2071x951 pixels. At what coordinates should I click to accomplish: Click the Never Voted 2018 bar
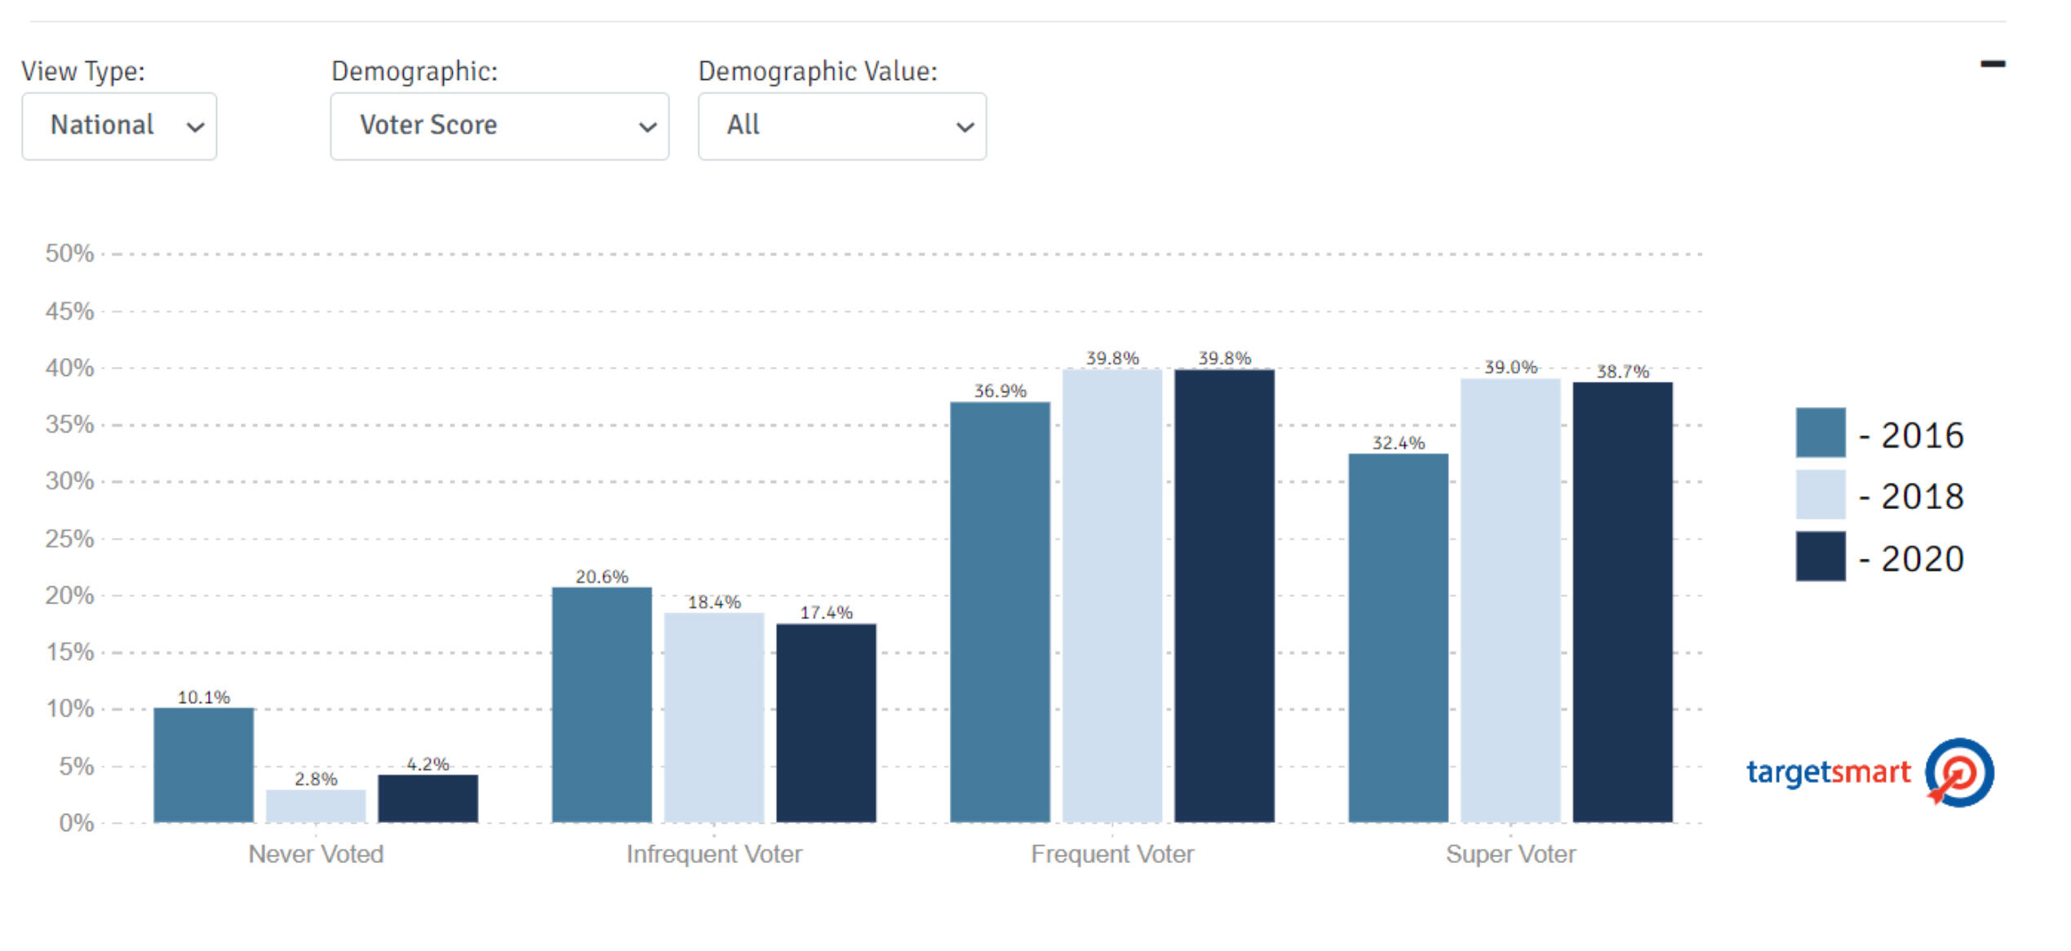tap(316, 806)
